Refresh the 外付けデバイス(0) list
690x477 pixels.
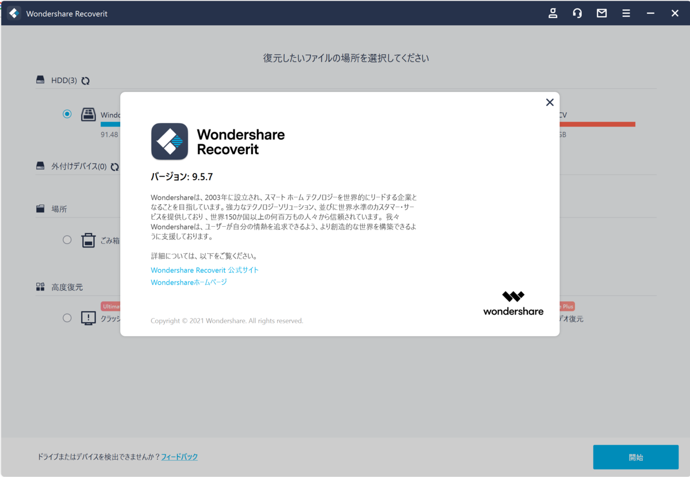(114, 167)
